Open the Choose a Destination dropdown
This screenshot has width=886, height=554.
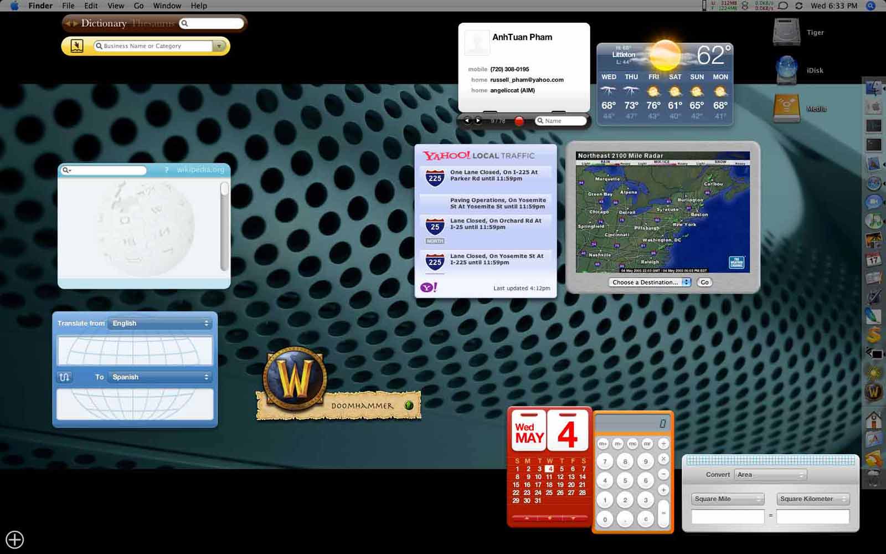click(650, 282)
